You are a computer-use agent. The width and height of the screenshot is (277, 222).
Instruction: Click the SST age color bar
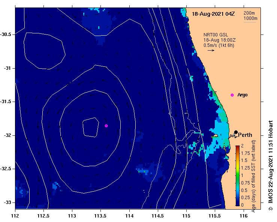pyautogui.click(x=237, y=176)
